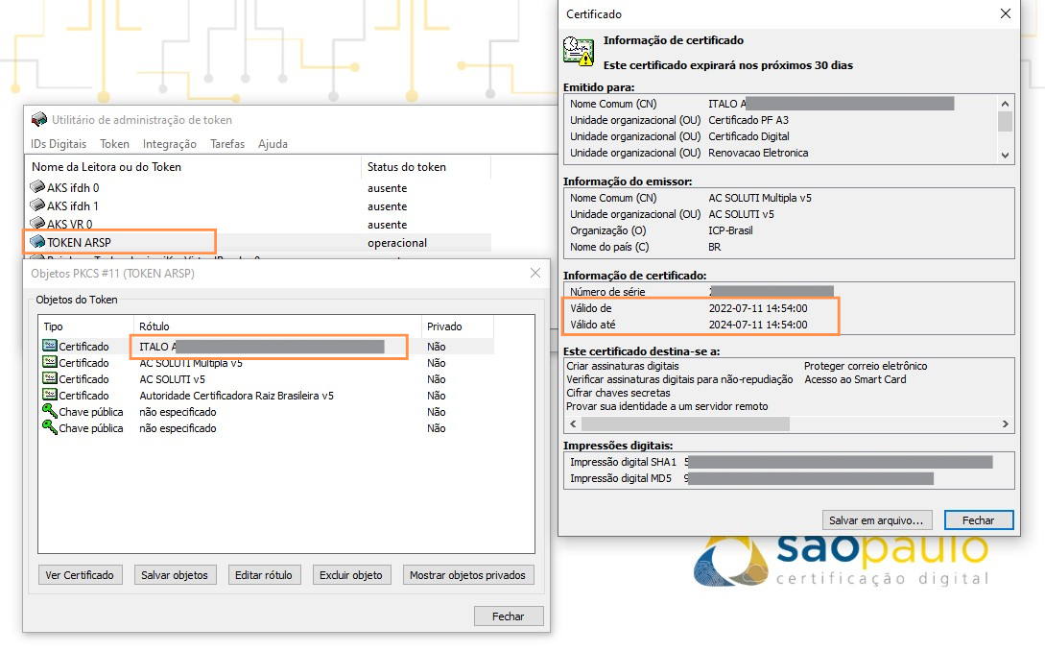The height and width of the screenshot is (652, 1045).
Task: Click the Válido até date 2024-07-11 14:54:00
Action: tap(758, 325)
